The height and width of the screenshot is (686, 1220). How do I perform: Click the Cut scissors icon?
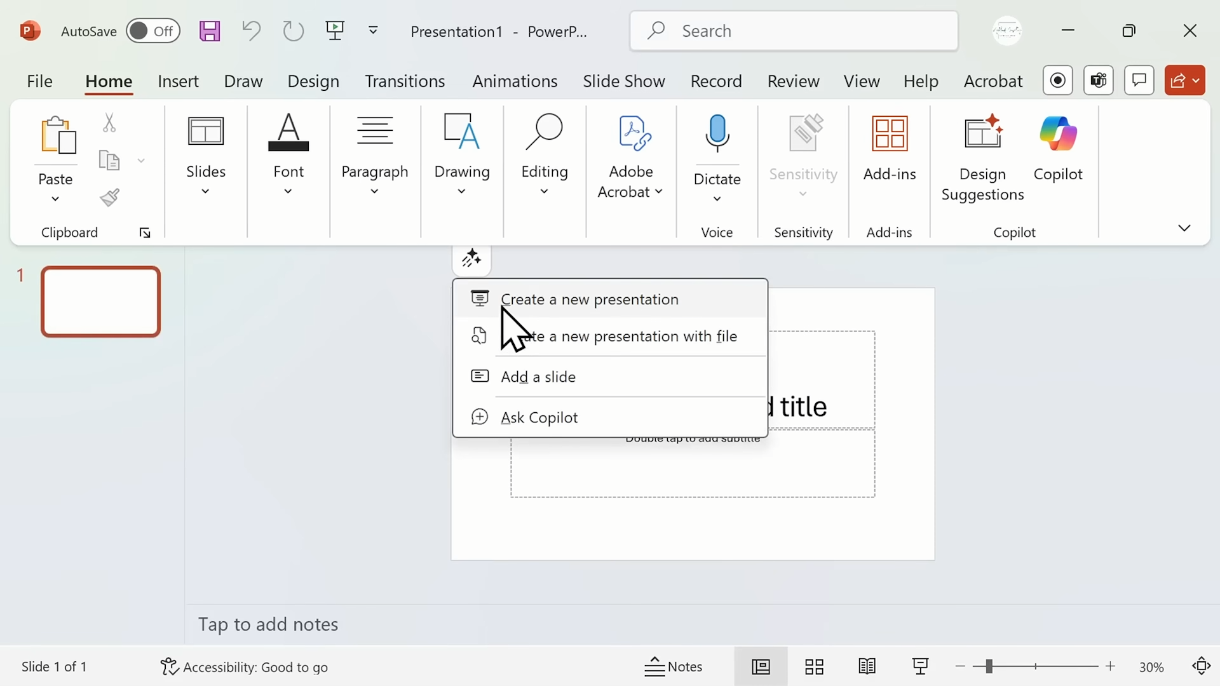109,123
